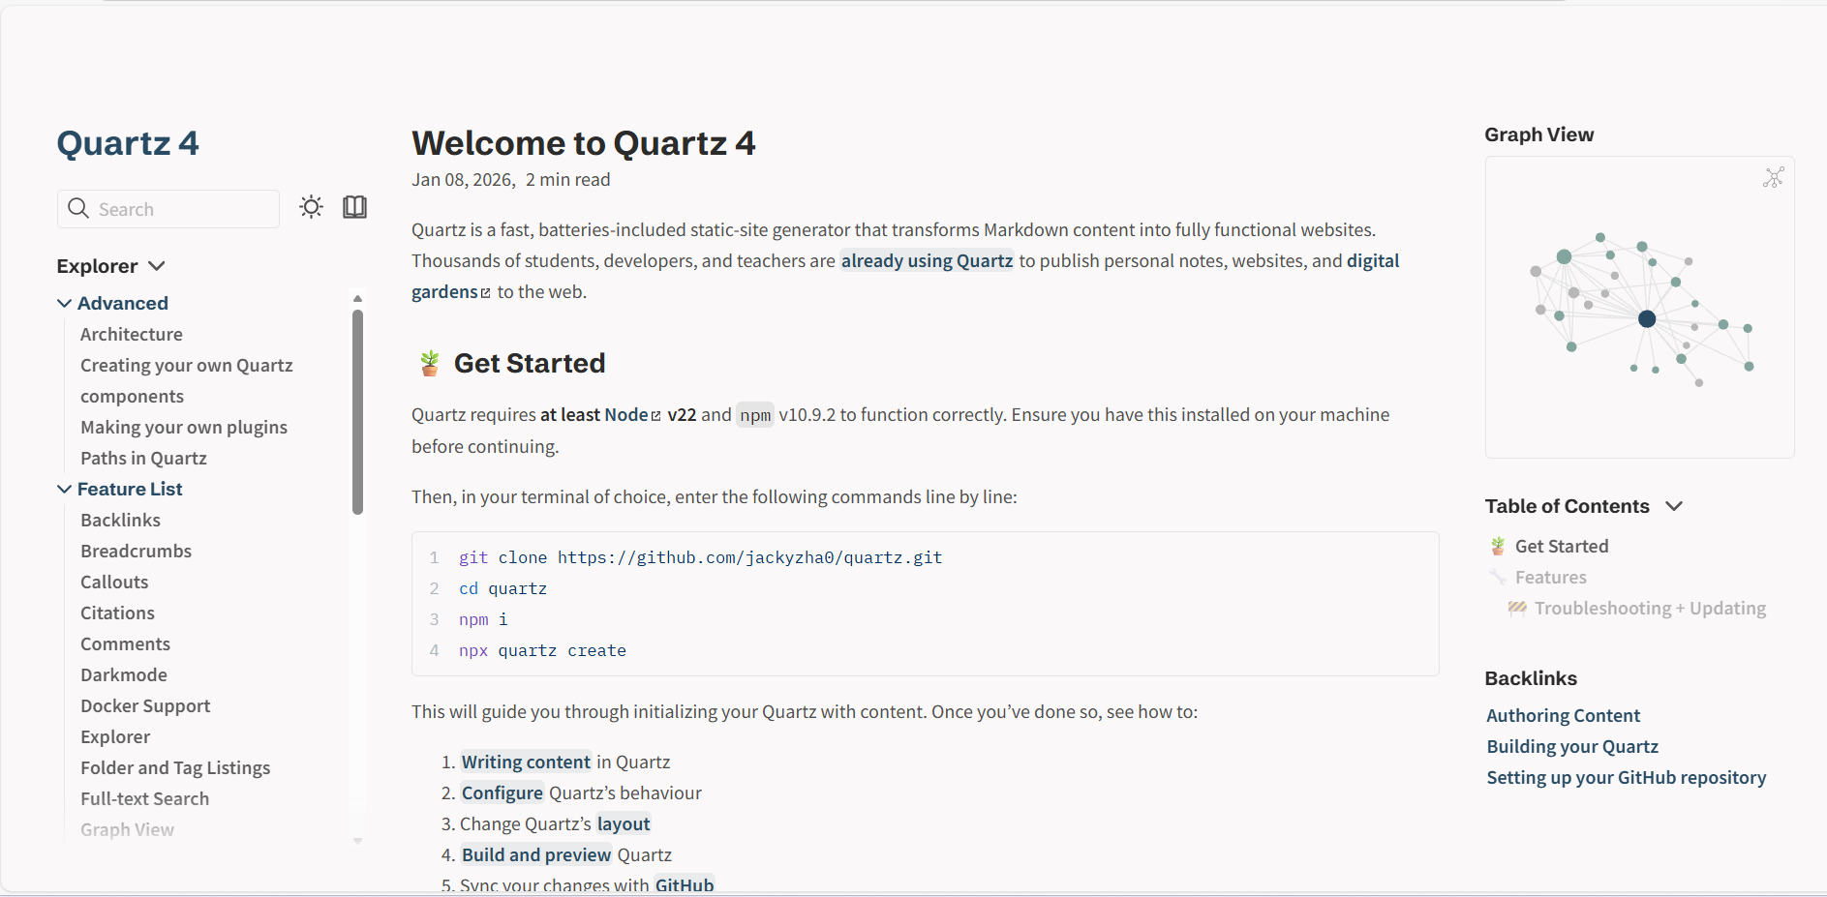This screenshot has width=1827, height=897.
Task: Click the plant emoji beside Get Started heading
Action: click(430, 364)
